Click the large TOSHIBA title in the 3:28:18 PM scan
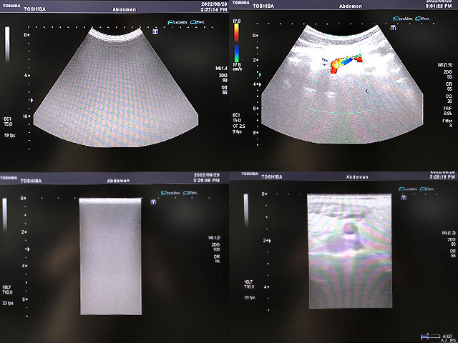This screenshot has height=343, width=458. [x=272, y=177]
